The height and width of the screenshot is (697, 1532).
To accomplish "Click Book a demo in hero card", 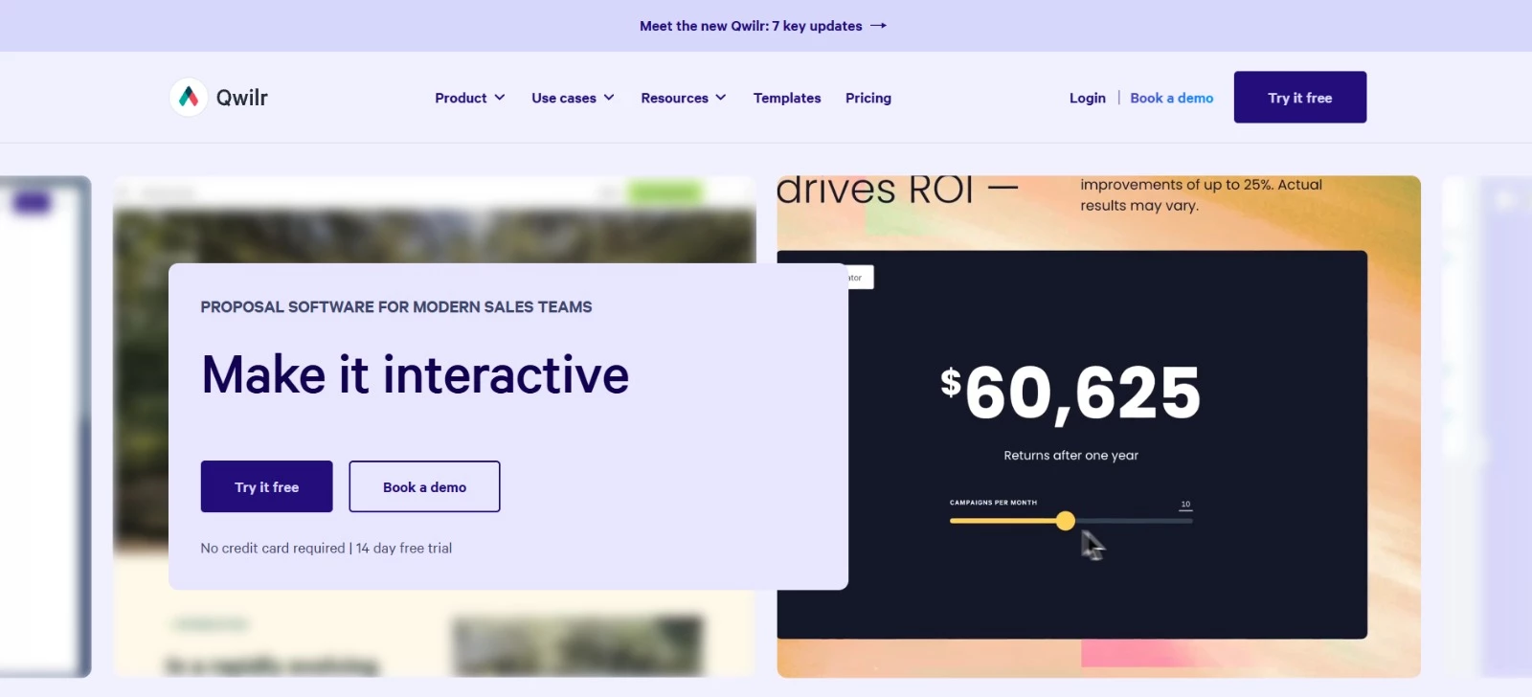I will click(x=424, y=486).
